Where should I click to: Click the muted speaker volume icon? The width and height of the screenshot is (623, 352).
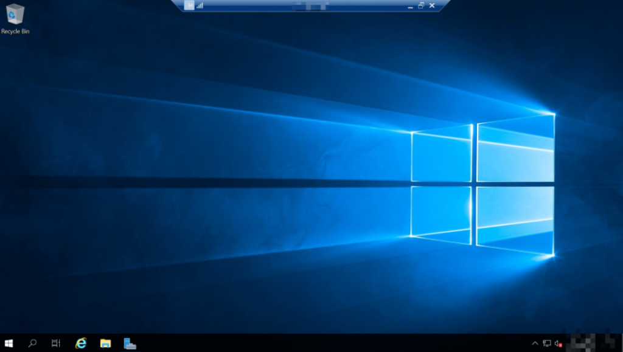(x=559, y=343)
